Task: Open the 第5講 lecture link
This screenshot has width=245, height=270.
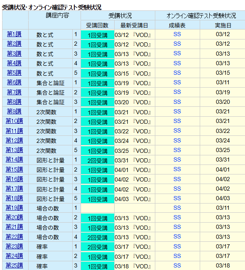Action: [14, 73]
